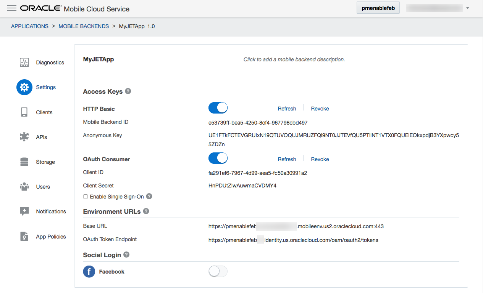Open the Storage database icon
The image size is (483, 293).
24,162
